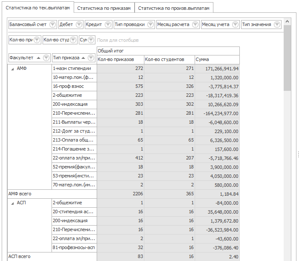Image resolution: width=299 pixels, height=261 pixels.
Task: Switch to Статистика по тек.выплатам tab
Action: tap(38, 8)
